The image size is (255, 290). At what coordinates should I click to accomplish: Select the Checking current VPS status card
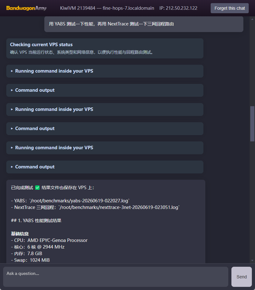click(105, 48)
